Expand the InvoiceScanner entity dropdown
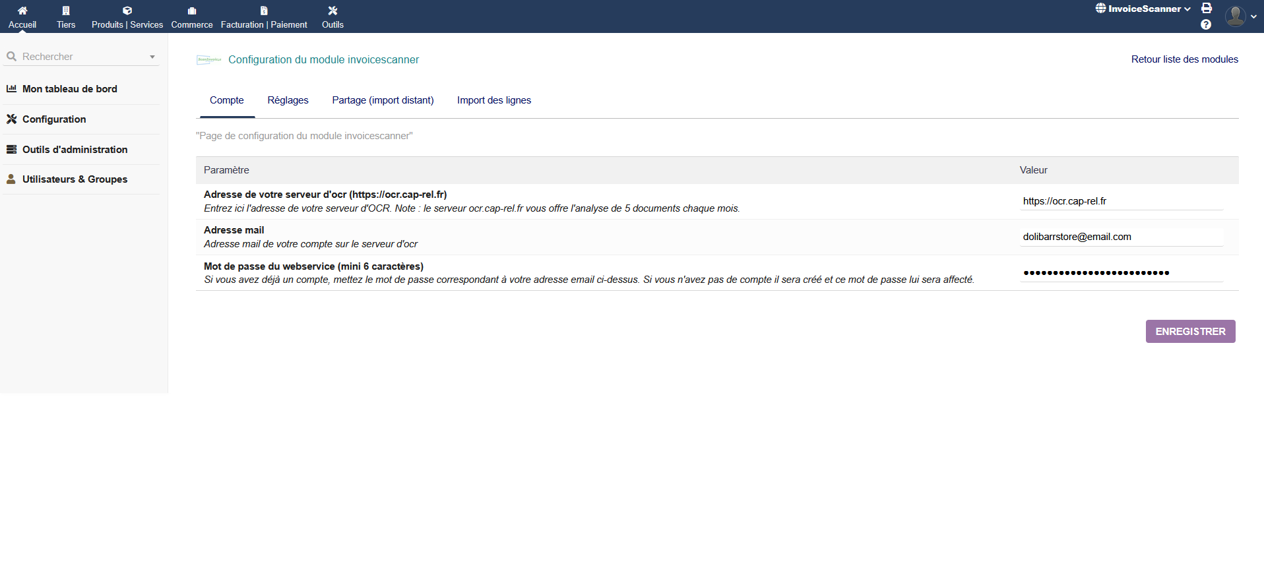 point(1144,9)
